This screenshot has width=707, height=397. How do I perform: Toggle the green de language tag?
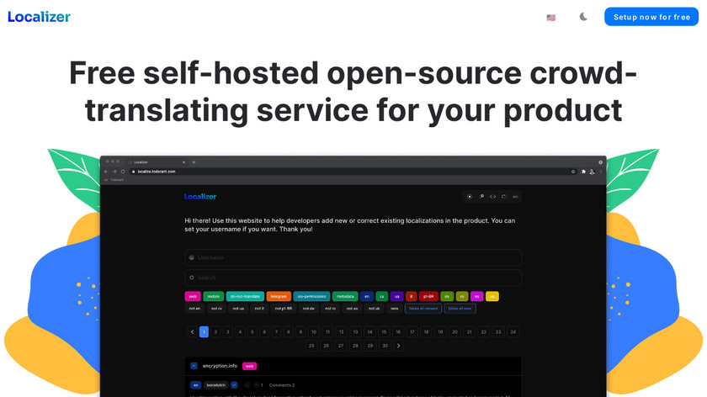pos(447,297)
